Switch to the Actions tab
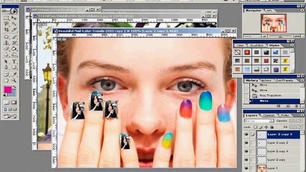This screenshot has width=306, height=172. tap(266, 80)
